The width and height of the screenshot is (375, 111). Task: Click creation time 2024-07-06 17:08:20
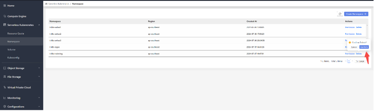click(x=255, y=34)
